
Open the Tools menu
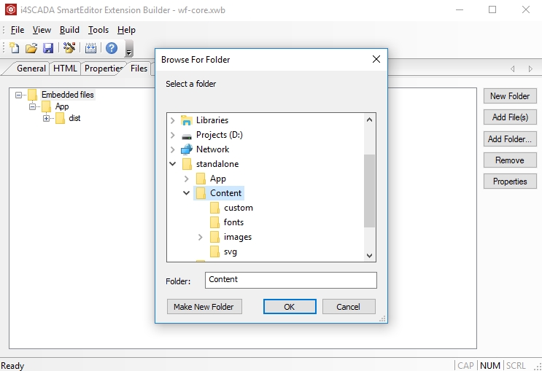point(98,30)
